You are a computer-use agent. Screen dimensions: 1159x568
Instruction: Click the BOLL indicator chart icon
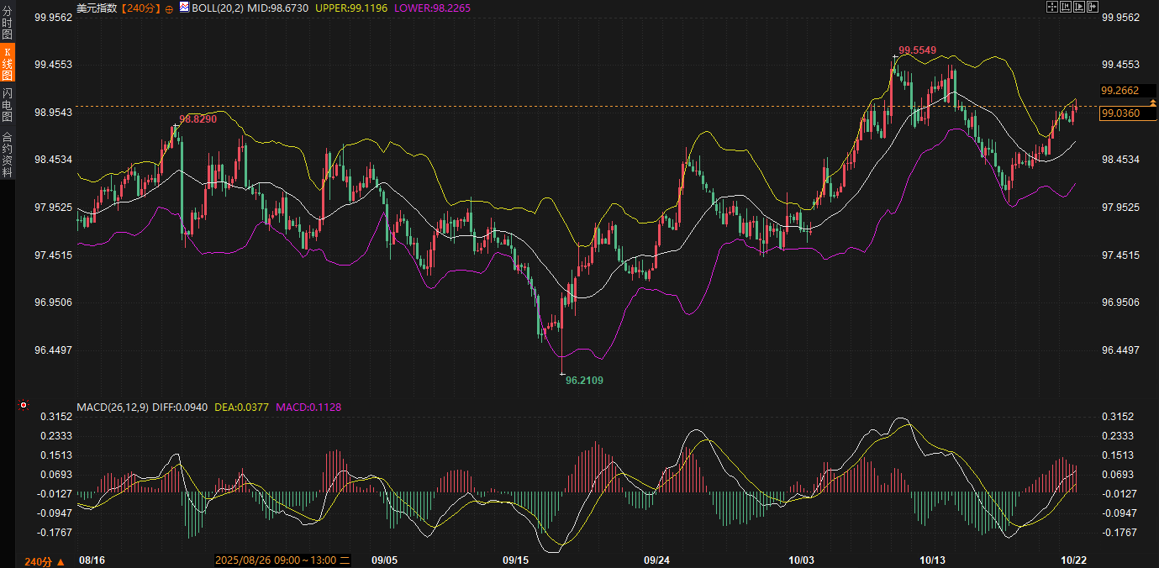184,7
